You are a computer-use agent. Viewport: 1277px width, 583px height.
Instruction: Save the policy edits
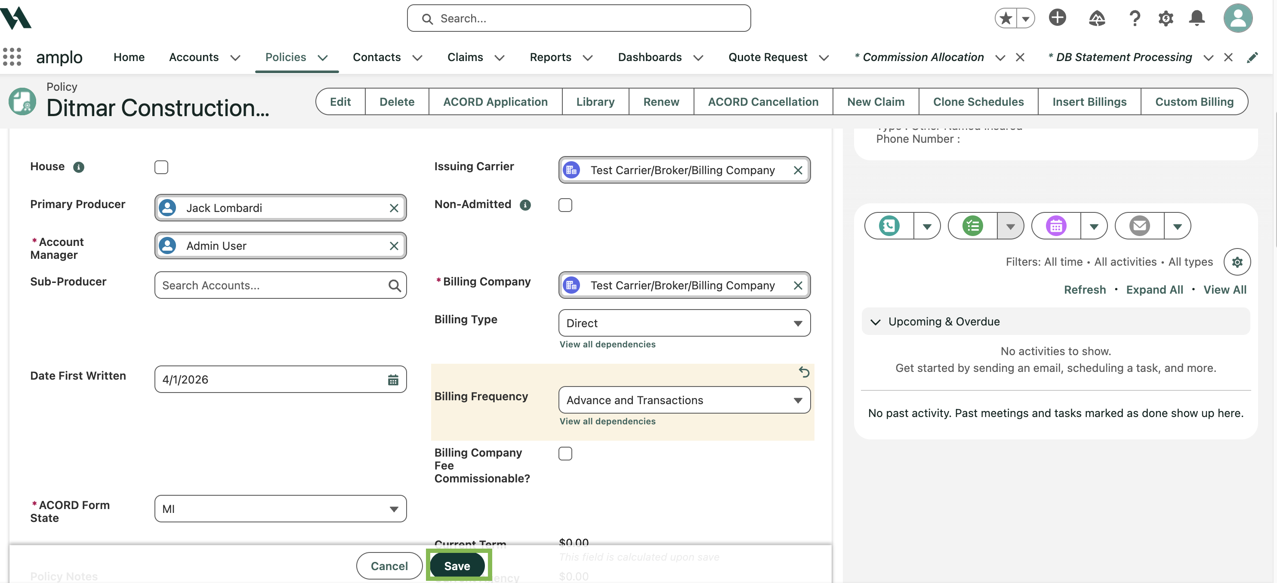tap(457, 566)
